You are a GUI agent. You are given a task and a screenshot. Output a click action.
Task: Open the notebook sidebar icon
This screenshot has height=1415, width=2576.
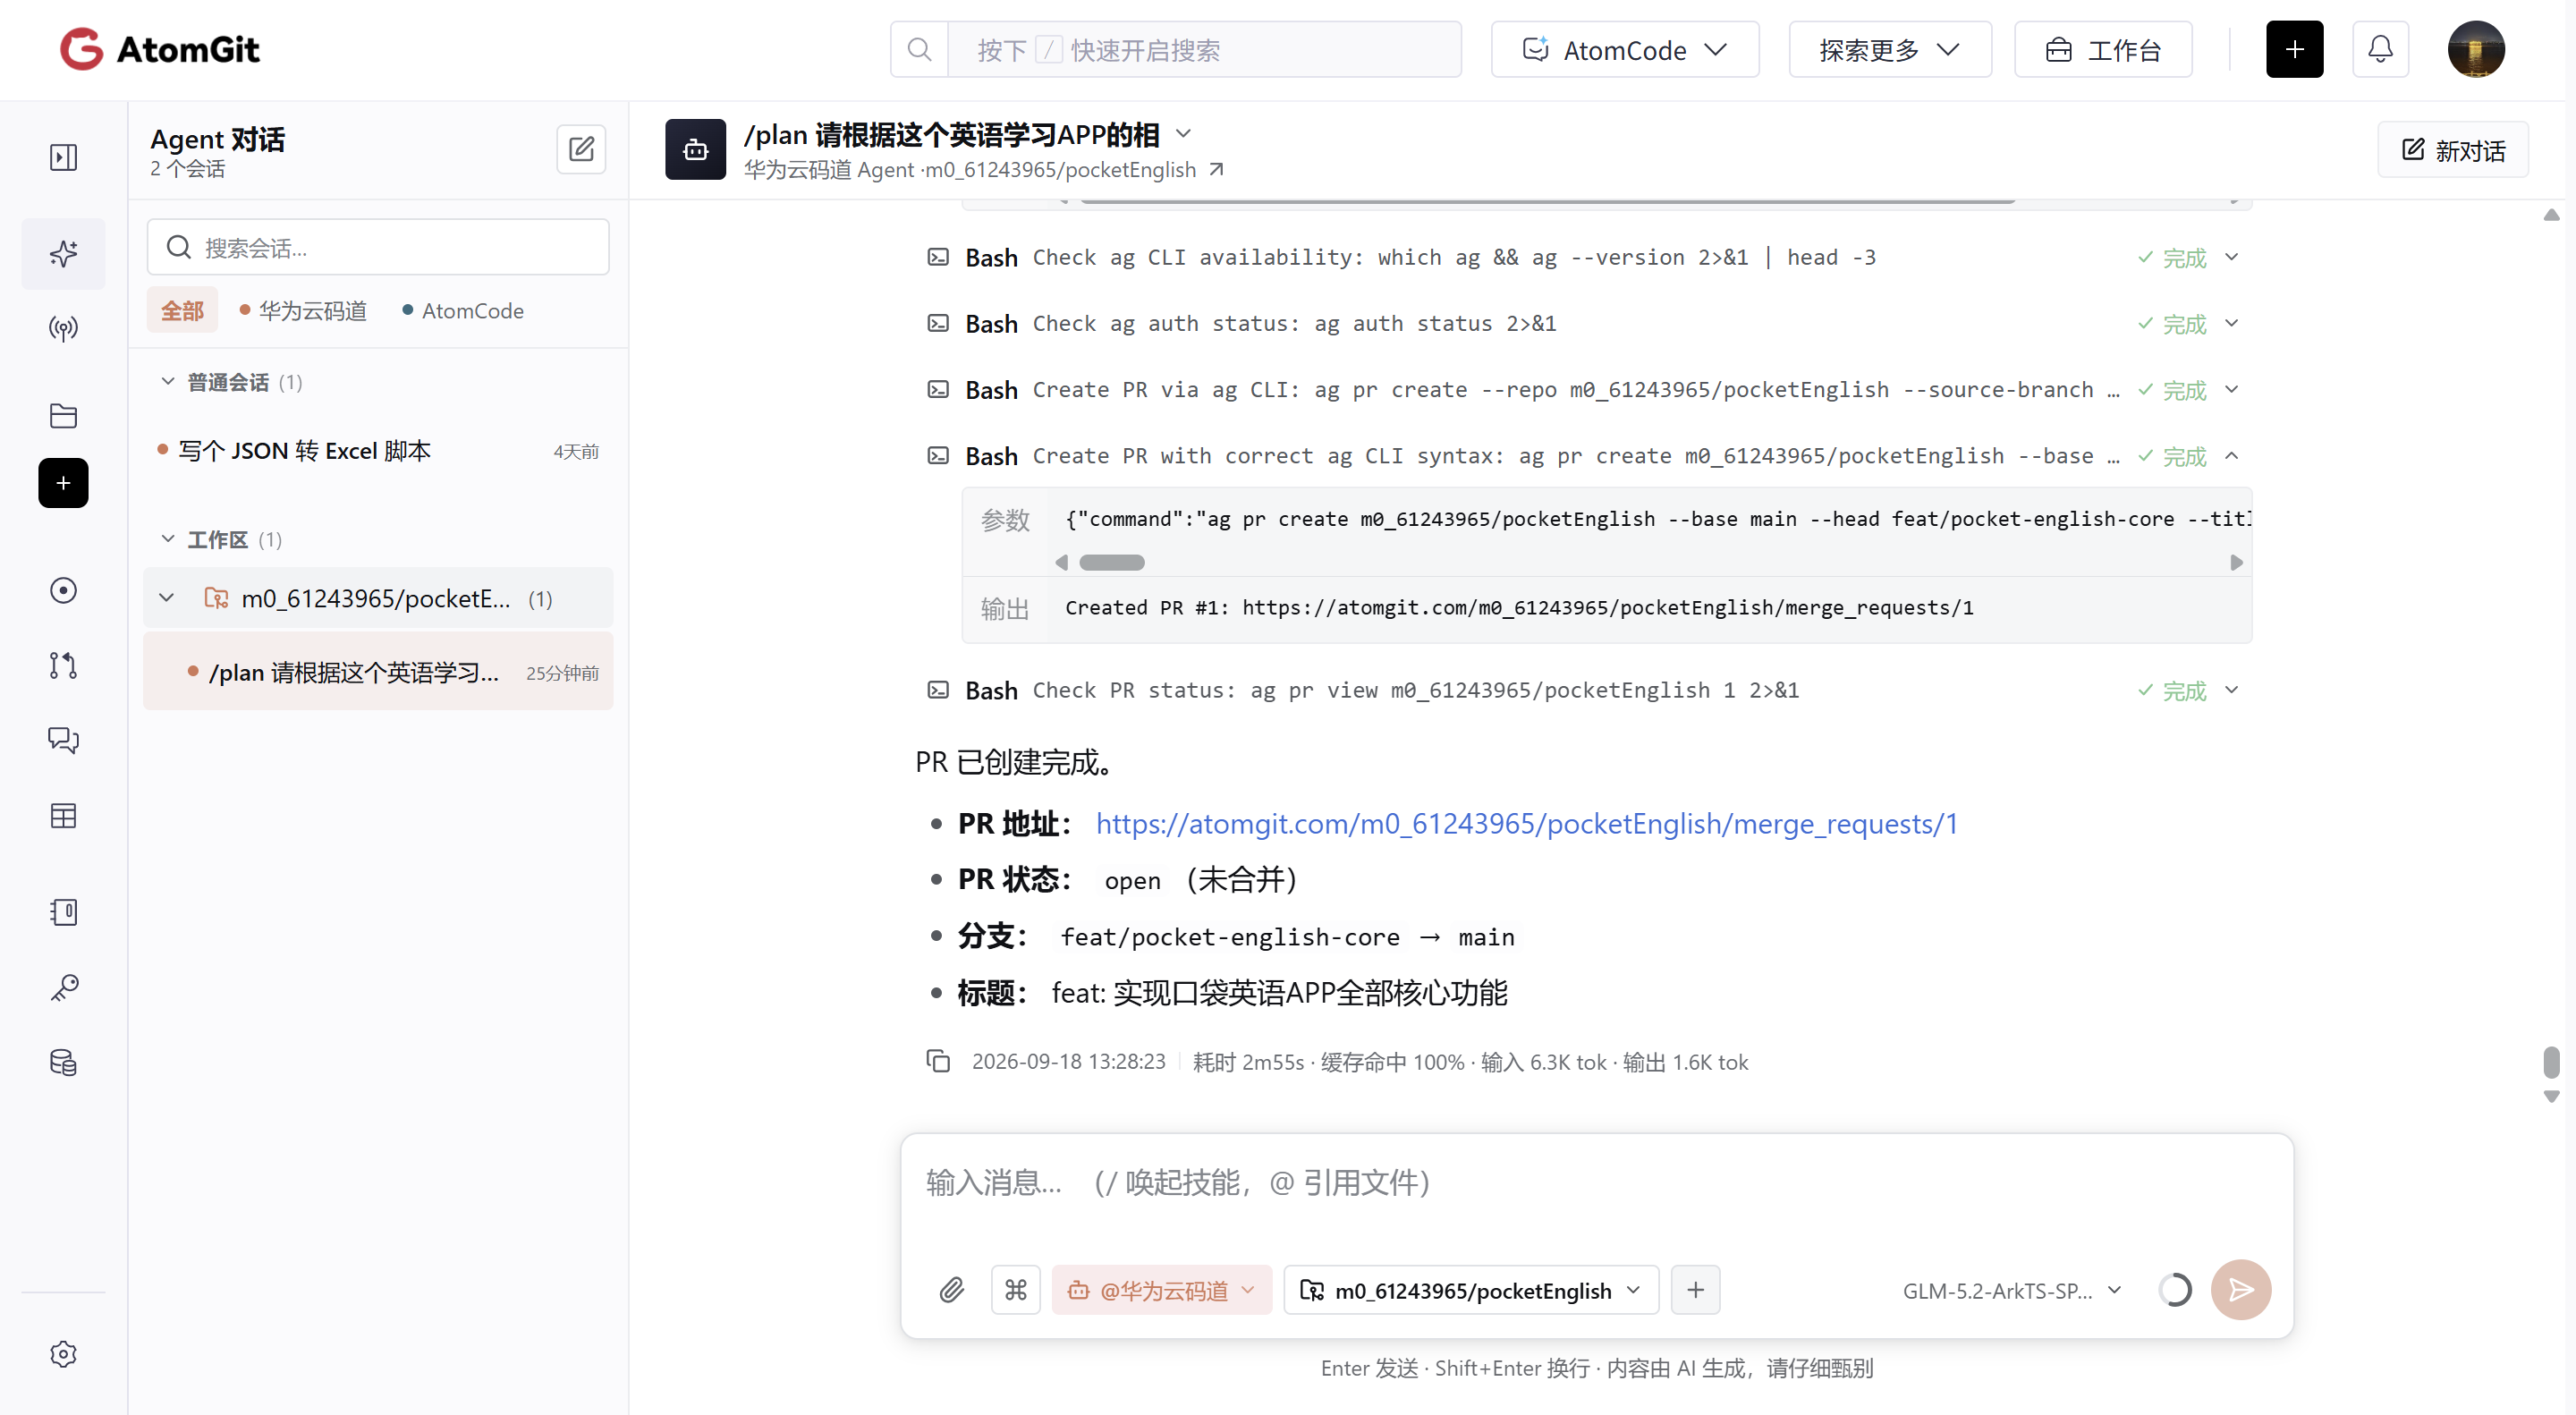(63, 912)
